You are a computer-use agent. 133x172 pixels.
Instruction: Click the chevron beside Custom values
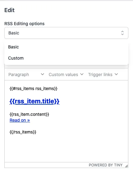[x=82, y=75]
